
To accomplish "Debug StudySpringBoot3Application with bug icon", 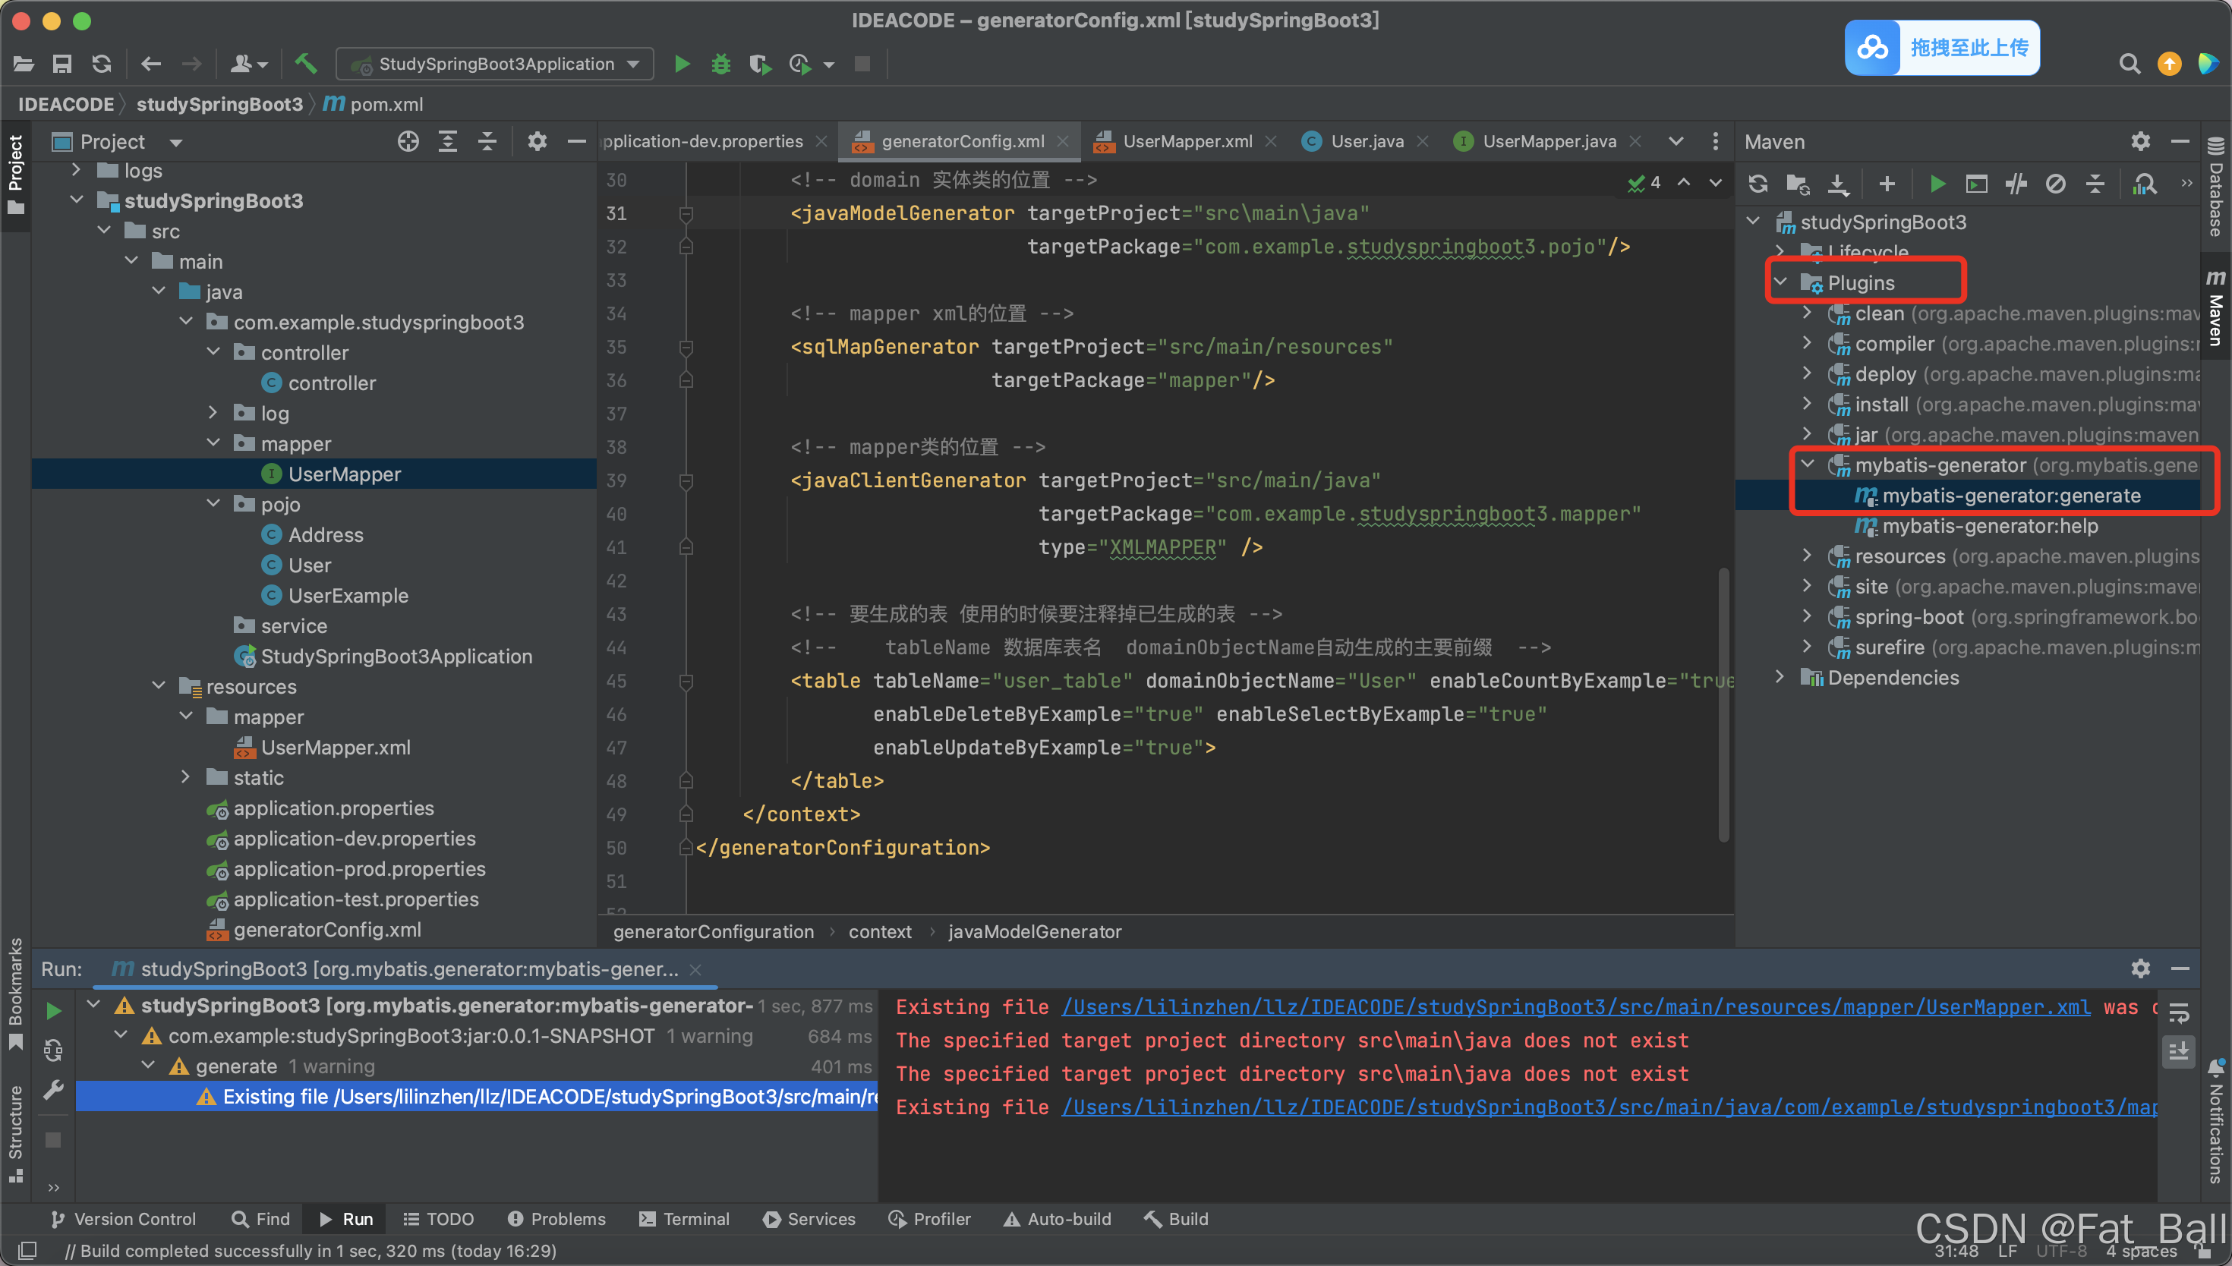I will tap(720, 64).
